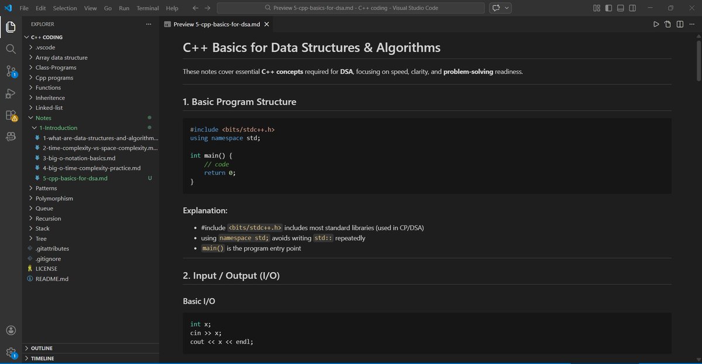Open the LICENSE file
This screenshot has width=702, height=364.
91,269
